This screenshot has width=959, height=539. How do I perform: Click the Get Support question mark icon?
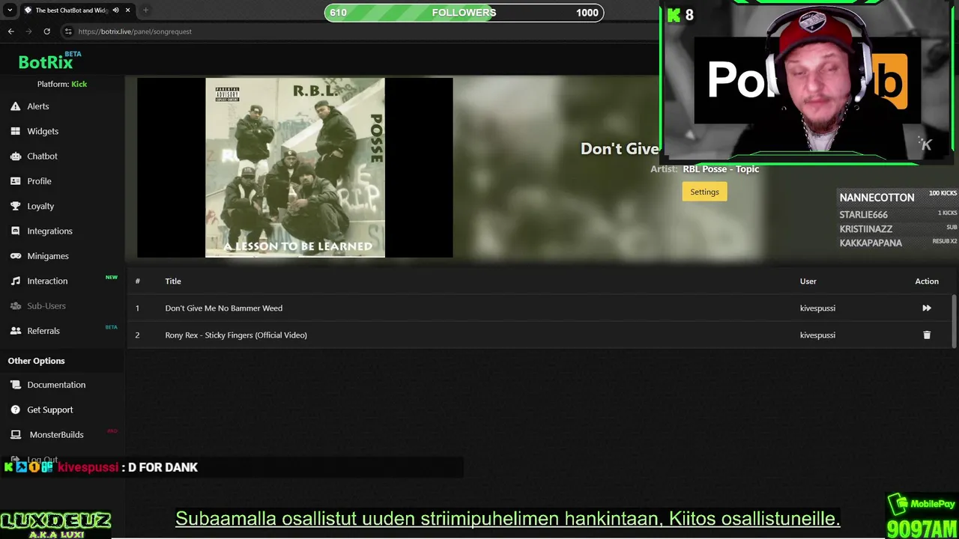(x=15, y=409)
